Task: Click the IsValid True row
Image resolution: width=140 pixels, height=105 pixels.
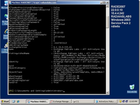Action: pos(33,82)
